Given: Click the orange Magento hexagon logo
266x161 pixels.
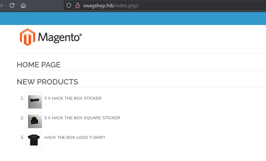Looking at the screenshot, I should [28, 37].
